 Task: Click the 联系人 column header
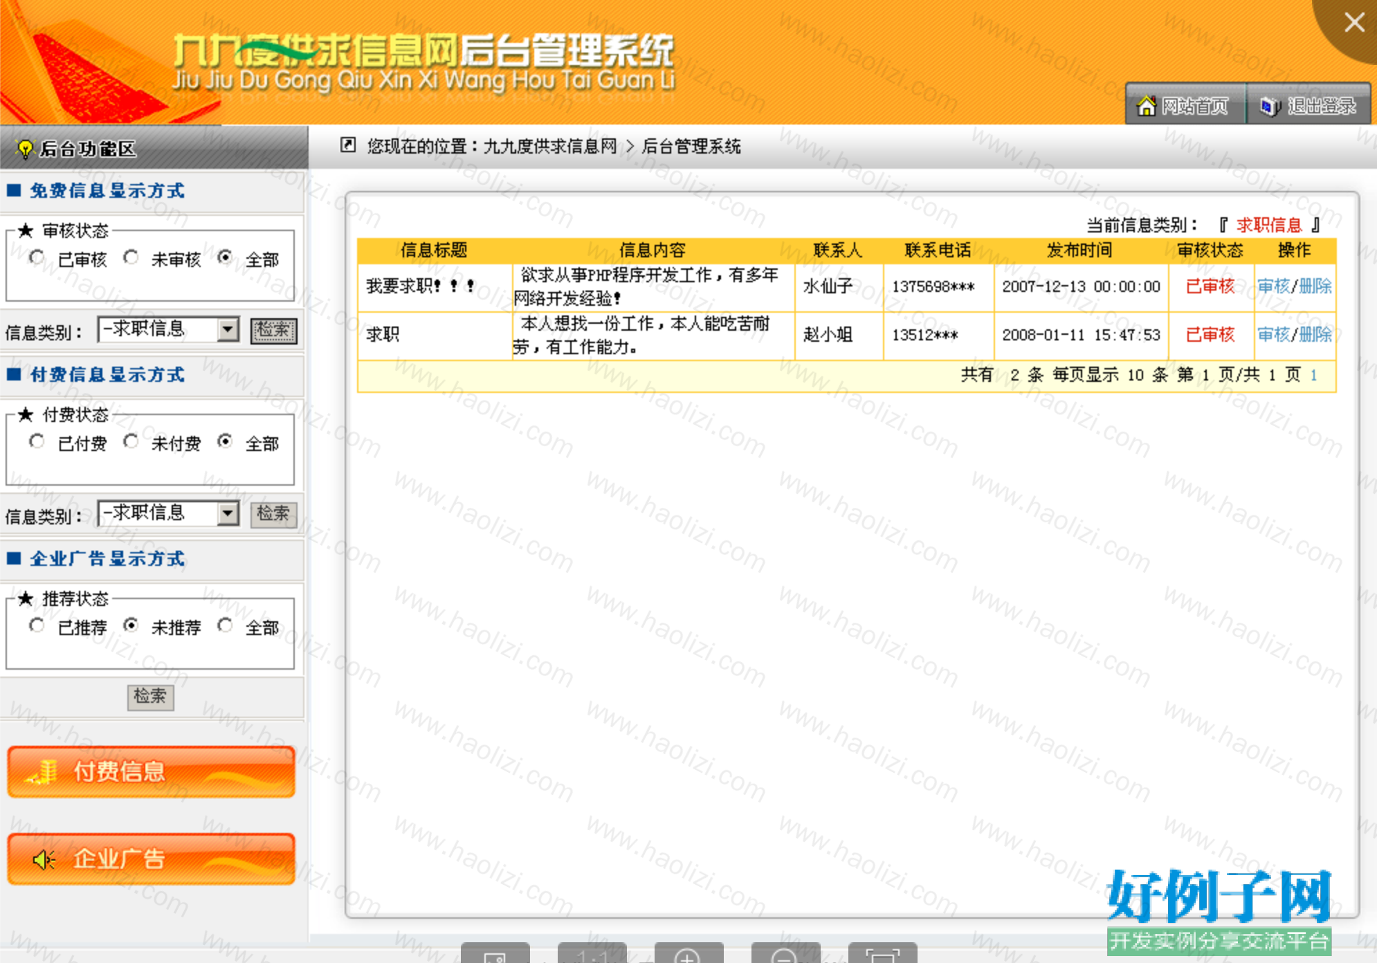(x=838, y=250)
